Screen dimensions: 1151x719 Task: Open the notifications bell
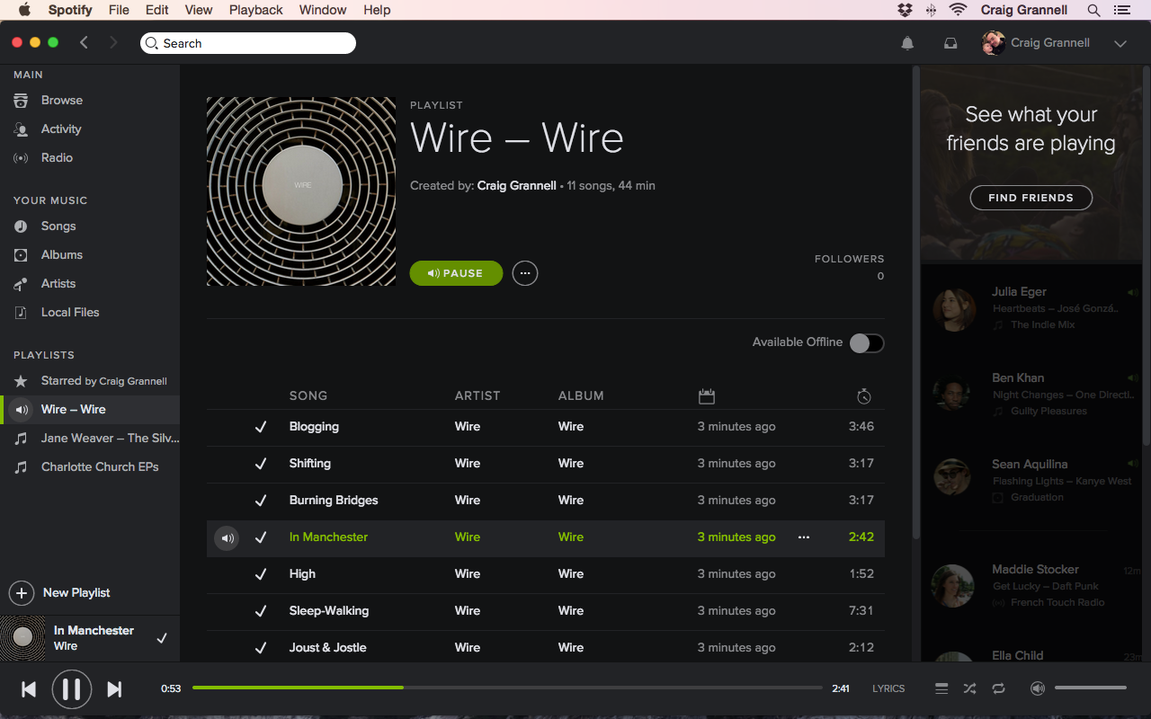(907, 43)
